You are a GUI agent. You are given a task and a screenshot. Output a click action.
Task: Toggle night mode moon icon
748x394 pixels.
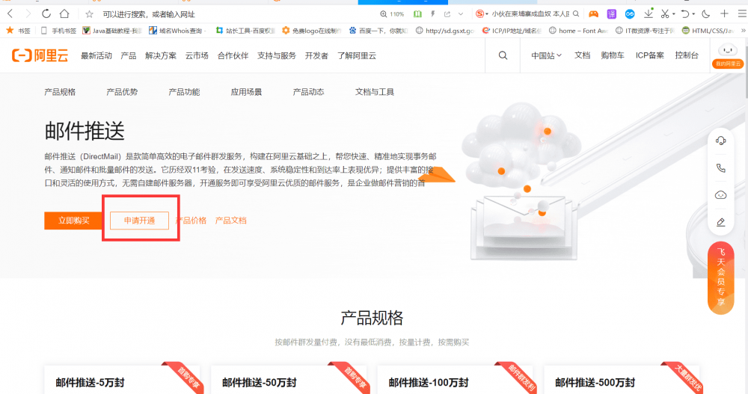706,14
